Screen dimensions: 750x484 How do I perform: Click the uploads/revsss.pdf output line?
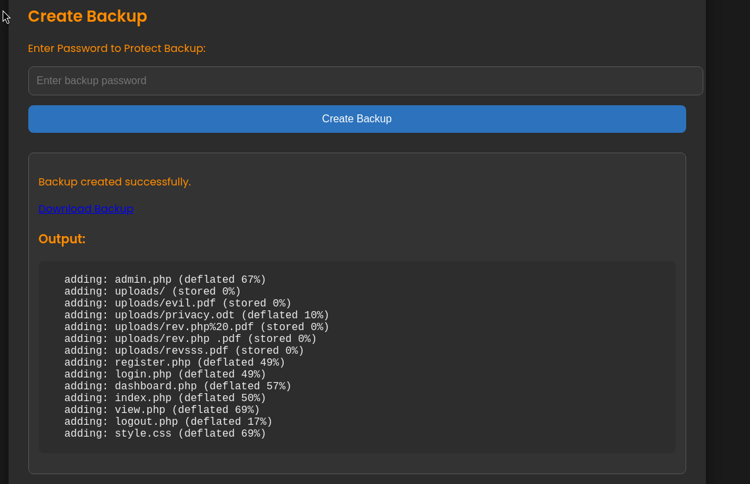184,351
